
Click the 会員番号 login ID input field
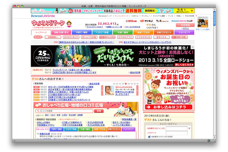pos(177,128)
